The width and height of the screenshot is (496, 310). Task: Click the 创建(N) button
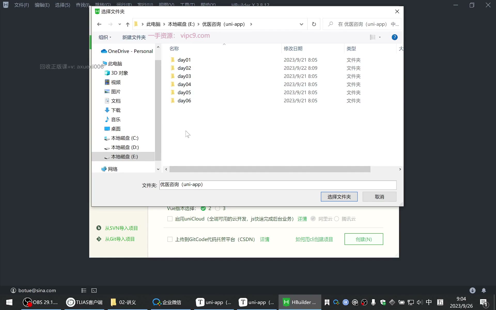pos(364,239)
